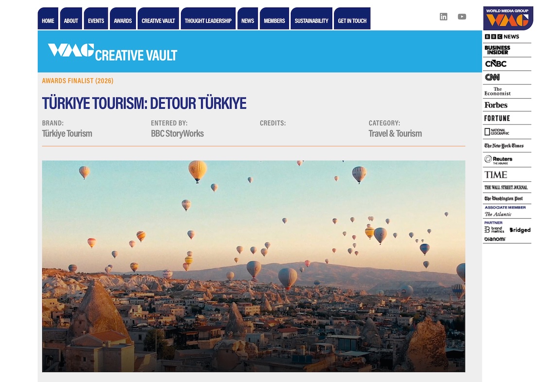Screen dimensions: 555x382
Task: Open the National Geographic member logo
Action: 497,132
